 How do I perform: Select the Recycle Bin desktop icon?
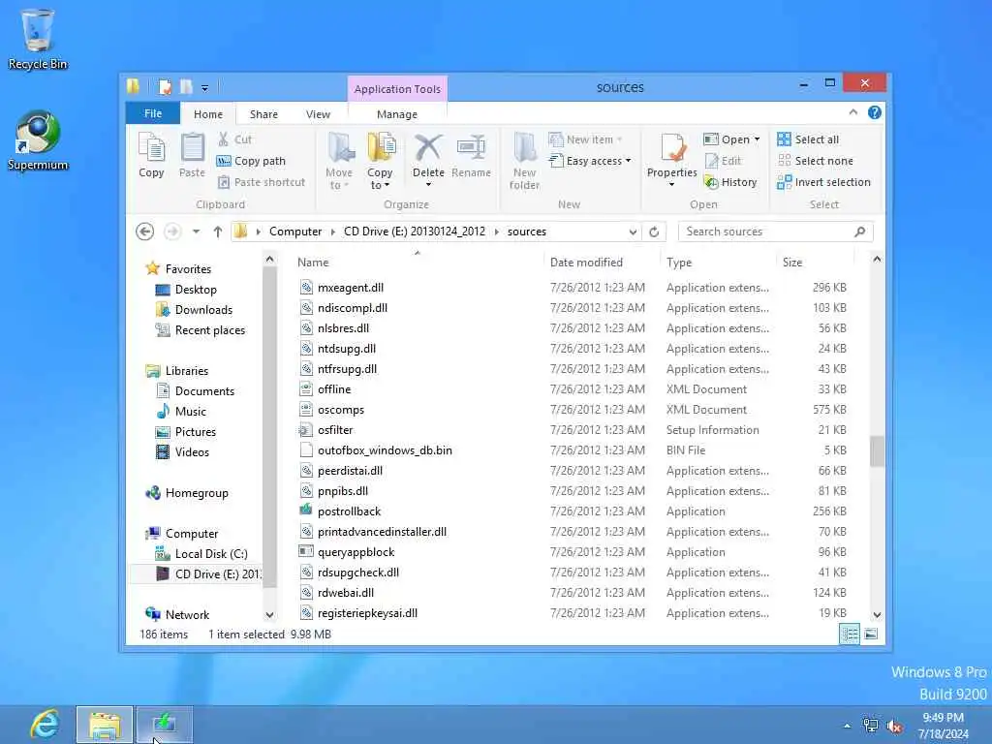[38, 39]
